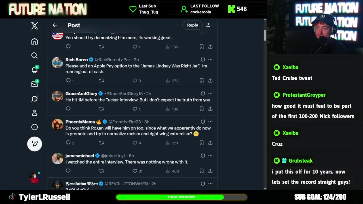Open the X home feed icon
Viewport: 363px width, 204px height.
35,41
